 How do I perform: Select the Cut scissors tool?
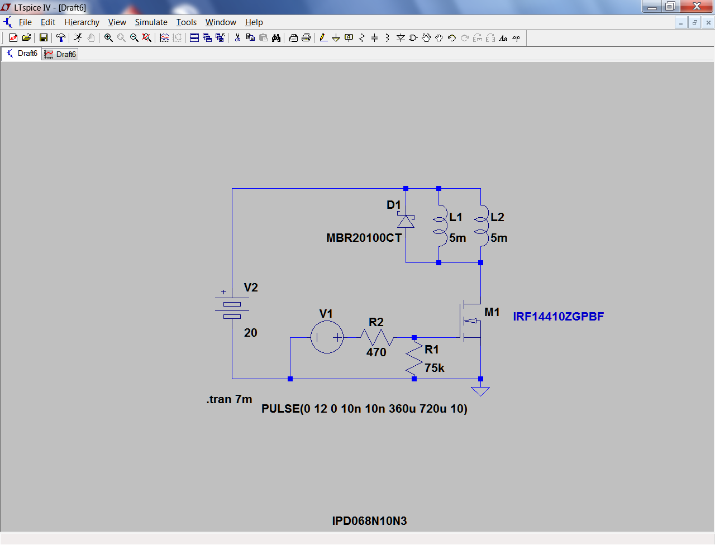(x=237, y=38)
